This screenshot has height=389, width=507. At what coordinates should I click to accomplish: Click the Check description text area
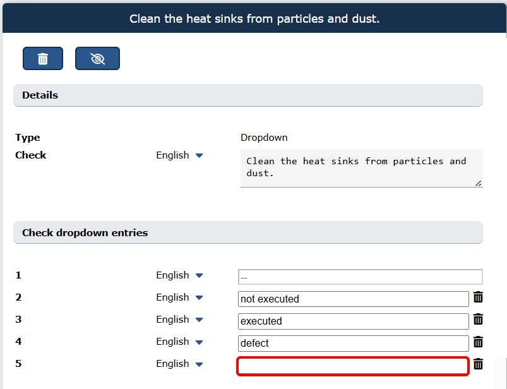tap(362, 168)
